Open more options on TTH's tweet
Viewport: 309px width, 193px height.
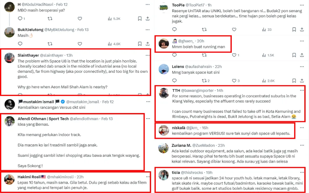click(302, 90)
